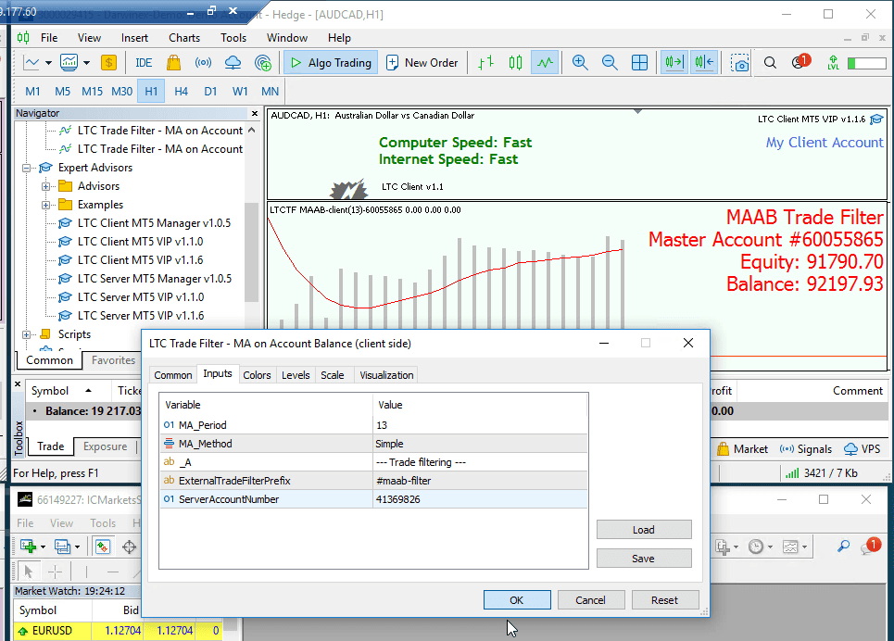Select LTC Client MT5 Manager v1.0.5
The width and height of the screenshot is (894, 641).
pos(154,223)
